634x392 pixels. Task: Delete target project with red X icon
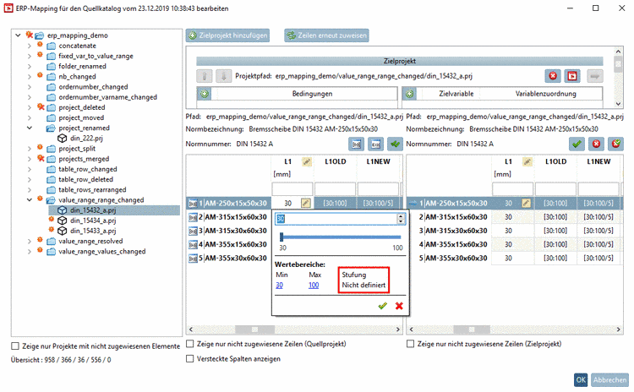click(553, 76)
